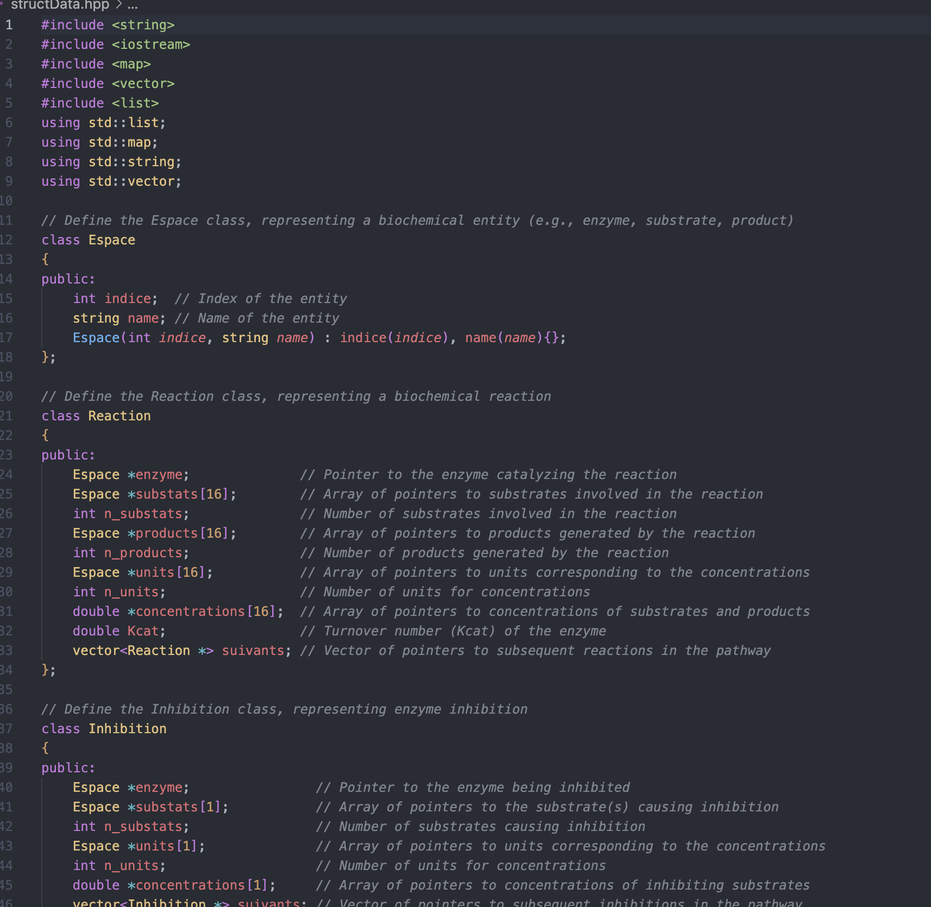Click 'Espace *units[16];' declaration
The height and width of the screenshot is (907, 931).
pos(143,572)
